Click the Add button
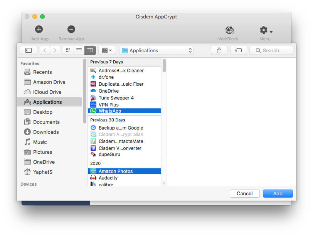 tap(278, 193)
